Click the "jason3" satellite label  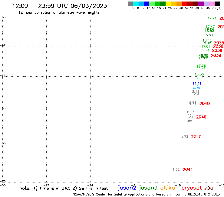pos(148,188)
